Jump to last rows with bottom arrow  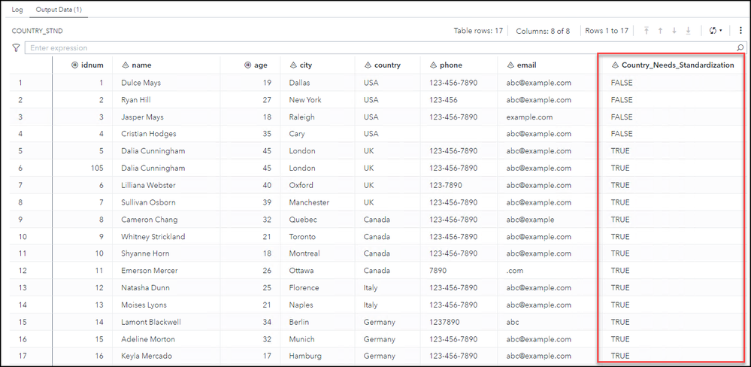click(x=688, y=31)
